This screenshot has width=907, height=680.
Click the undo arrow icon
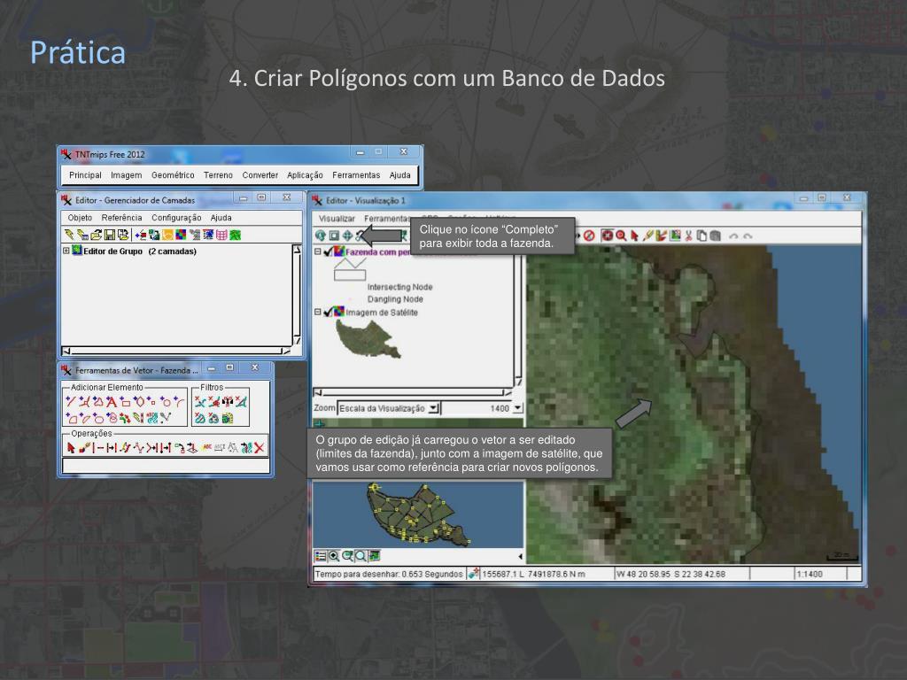pos(733,236)
